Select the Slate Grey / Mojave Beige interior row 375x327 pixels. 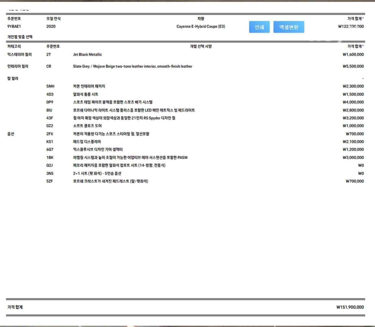pyautogui.click(x=185, y=66)
